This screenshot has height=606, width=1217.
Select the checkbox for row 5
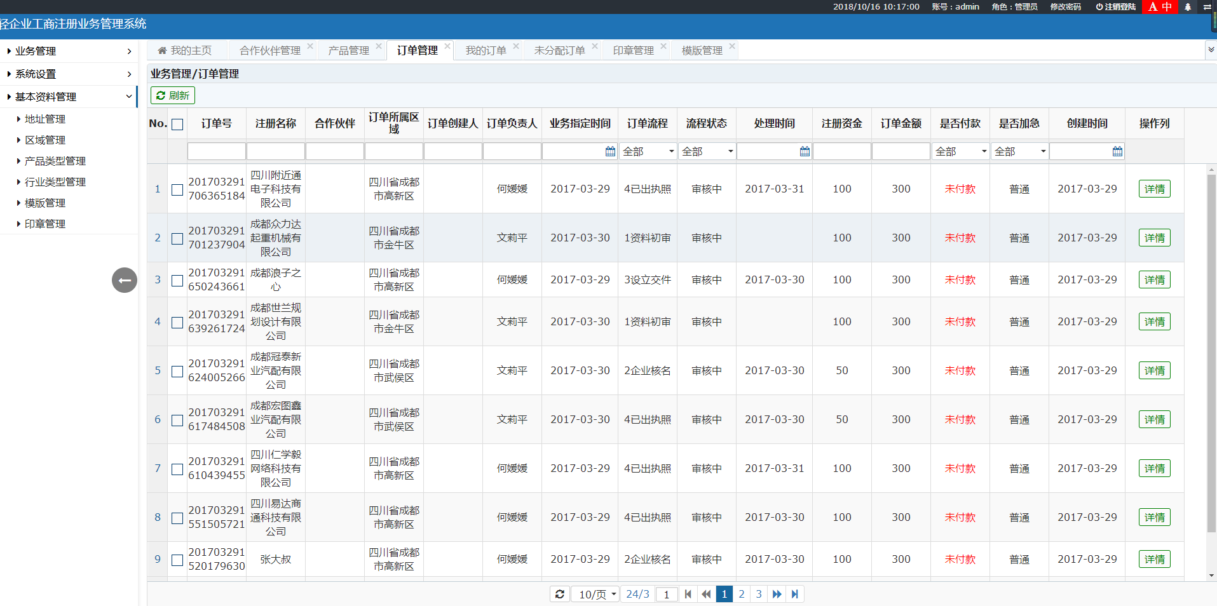(177, 371)
